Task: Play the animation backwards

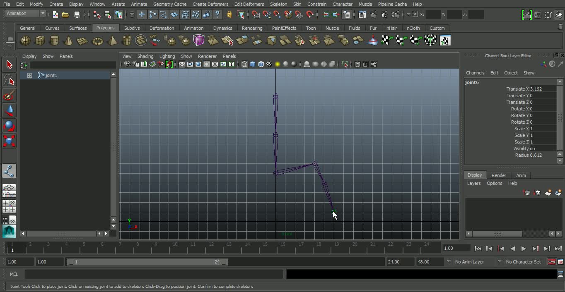Action: (x=512, y=249)
